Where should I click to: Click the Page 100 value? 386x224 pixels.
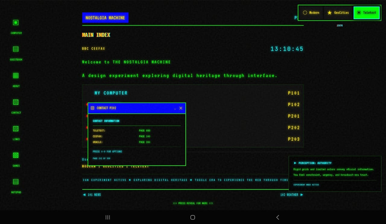(x=145, y=137)
